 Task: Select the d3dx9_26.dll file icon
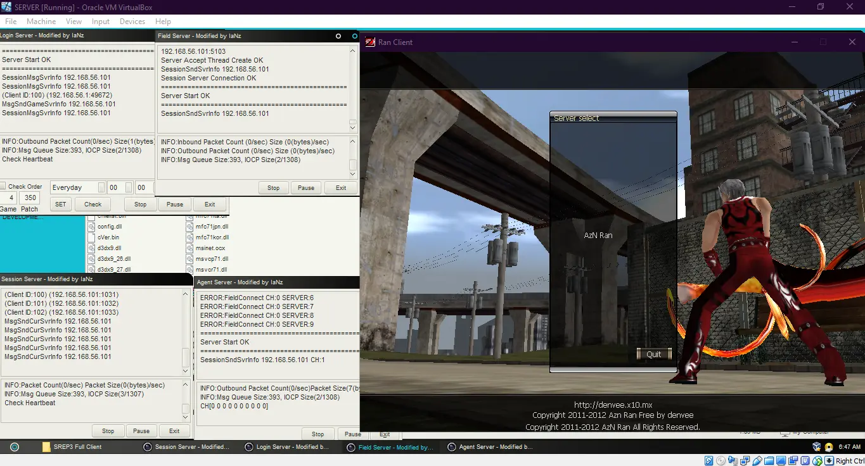tap(91, 259)
